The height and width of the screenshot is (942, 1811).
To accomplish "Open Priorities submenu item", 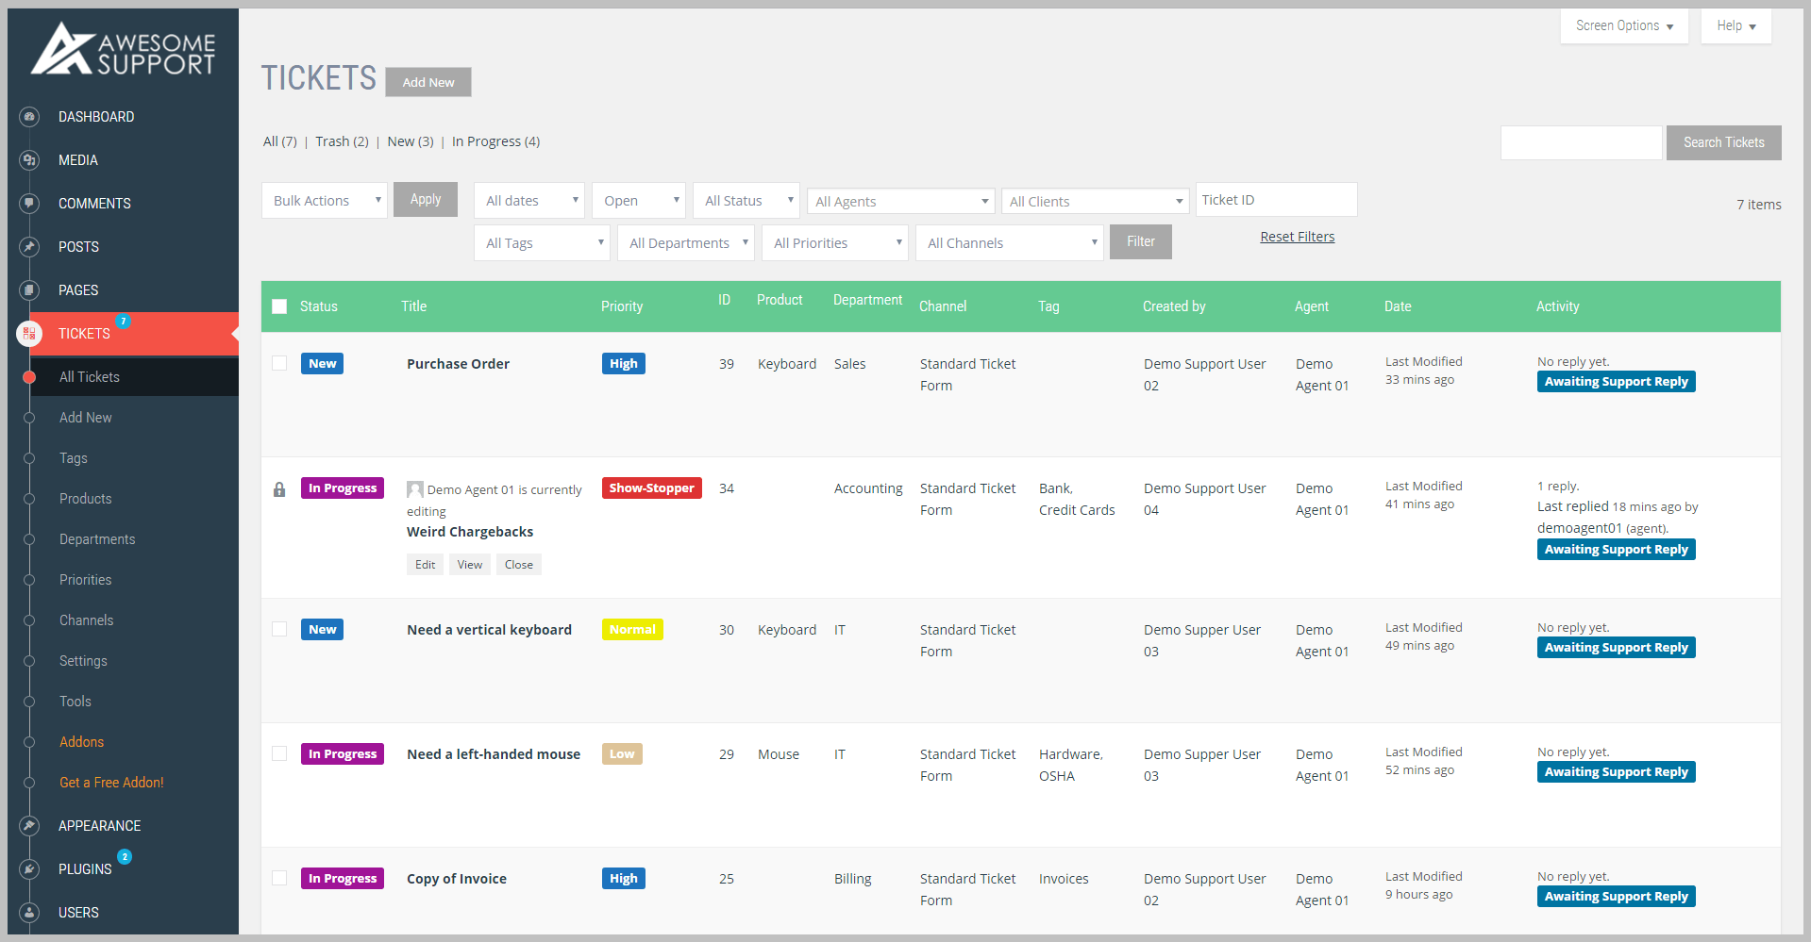I will click(86, 580).
